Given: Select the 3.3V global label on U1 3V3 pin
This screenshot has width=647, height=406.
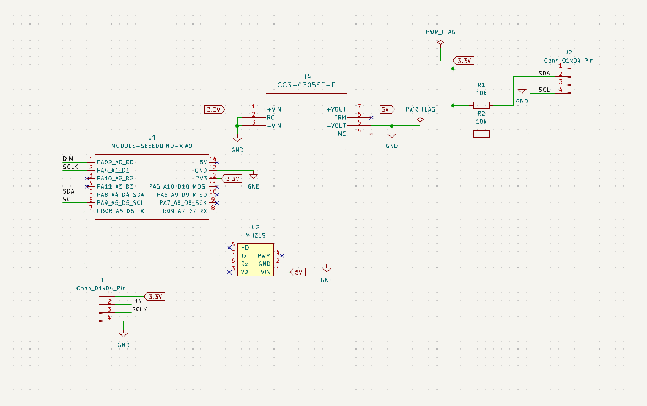Looking at the screenshot, I should pyautogui.click(x=232, y=179).
